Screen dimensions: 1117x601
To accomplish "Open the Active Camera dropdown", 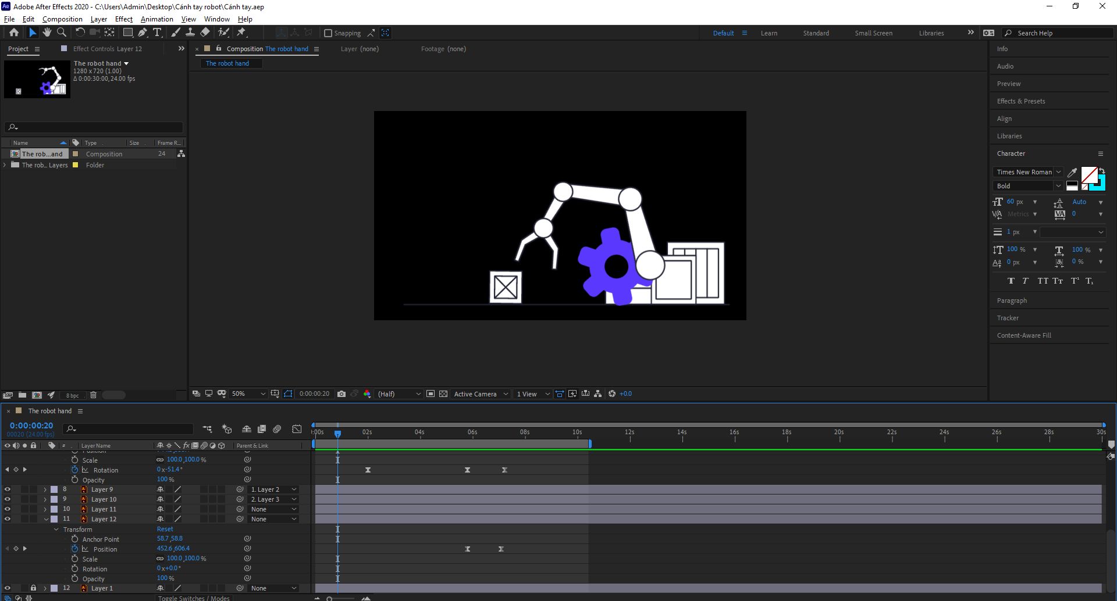I will pyautogui.click(x=481, y=394).
